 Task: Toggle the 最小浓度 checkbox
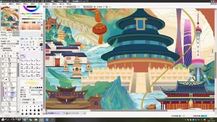point(29,97)
